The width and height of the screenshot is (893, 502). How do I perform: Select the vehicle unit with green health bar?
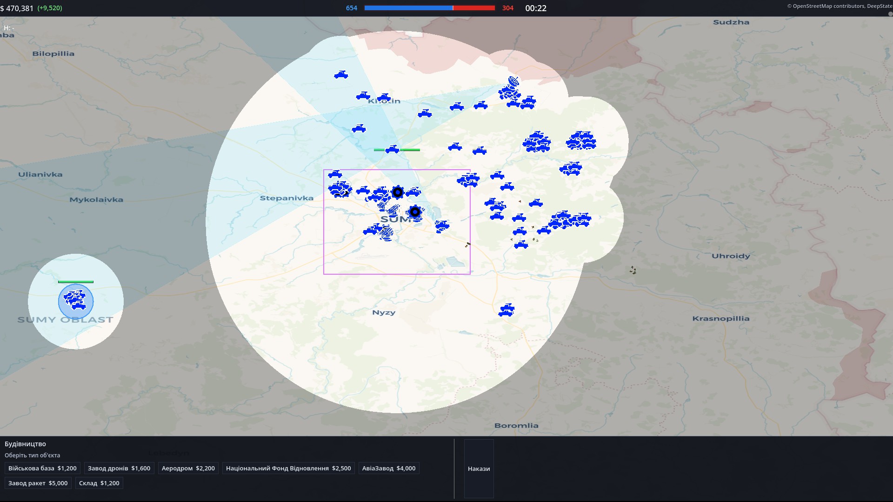click(x=393, y=149)
